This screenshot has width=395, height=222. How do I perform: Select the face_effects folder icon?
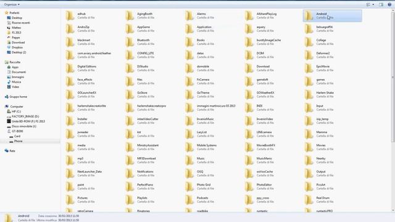pyautogui.click(x=70, y=81)
